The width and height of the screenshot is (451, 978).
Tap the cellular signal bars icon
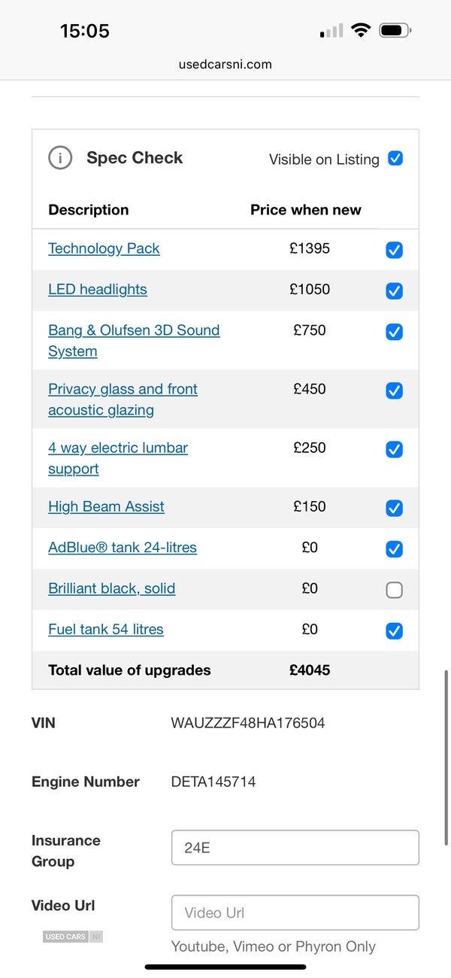[x=331, y=31]
